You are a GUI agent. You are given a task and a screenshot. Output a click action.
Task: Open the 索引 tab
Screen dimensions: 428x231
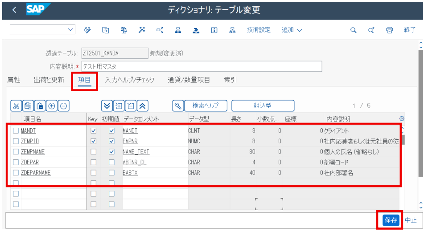[230, 80]
